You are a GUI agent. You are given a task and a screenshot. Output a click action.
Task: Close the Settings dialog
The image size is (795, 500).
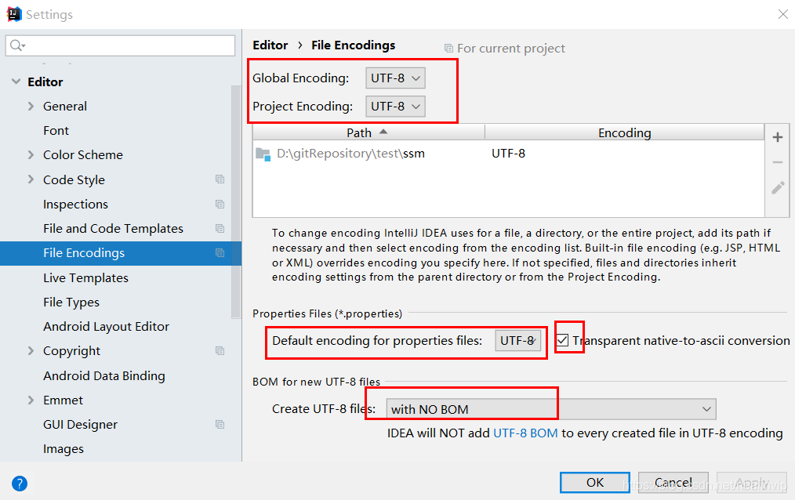point(782,14)
